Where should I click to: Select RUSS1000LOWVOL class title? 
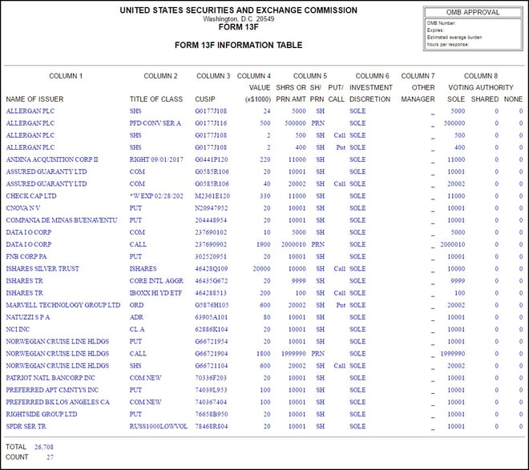(x=159, y=426)
